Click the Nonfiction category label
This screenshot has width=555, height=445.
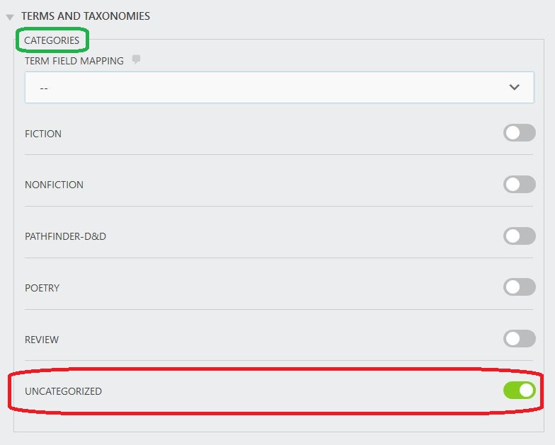coord(54,185)
